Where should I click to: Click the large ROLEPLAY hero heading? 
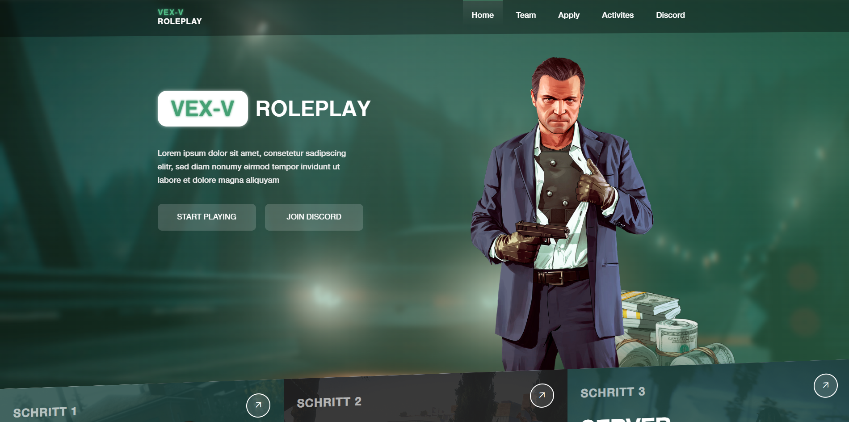(313, 109)
